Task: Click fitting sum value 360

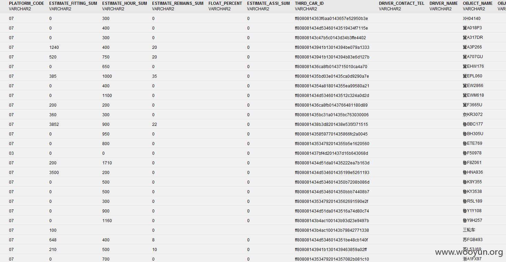Action: 53,115
